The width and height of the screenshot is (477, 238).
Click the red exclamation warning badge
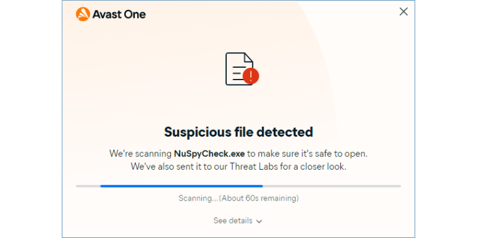click(x=251, y=76)
